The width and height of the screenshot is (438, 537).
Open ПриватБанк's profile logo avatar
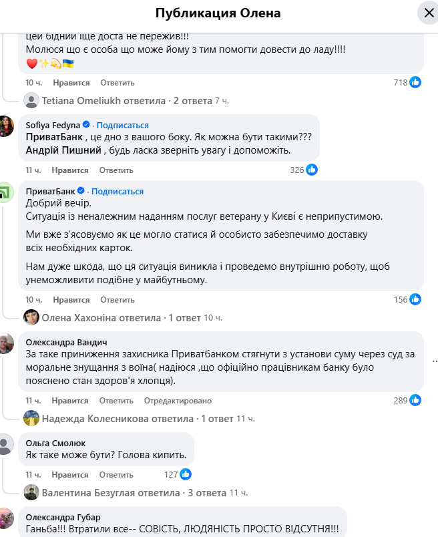click(7, 192)
